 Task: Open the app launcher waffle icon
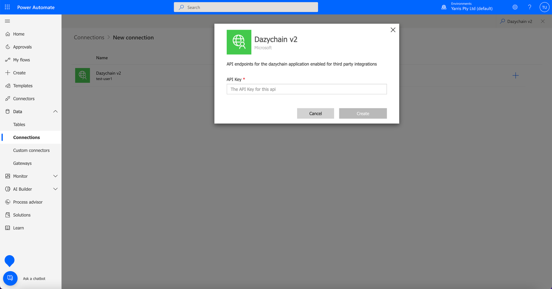pyautogui.click(x=7, y=7)
